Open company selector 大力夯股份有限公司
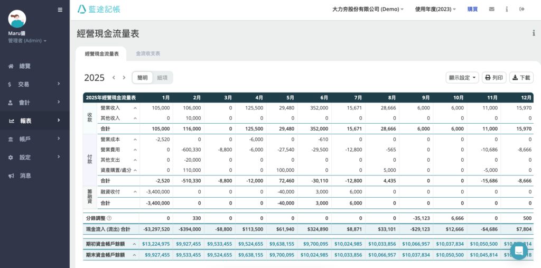This screenshot has height=268, width=541. [368, 9]
